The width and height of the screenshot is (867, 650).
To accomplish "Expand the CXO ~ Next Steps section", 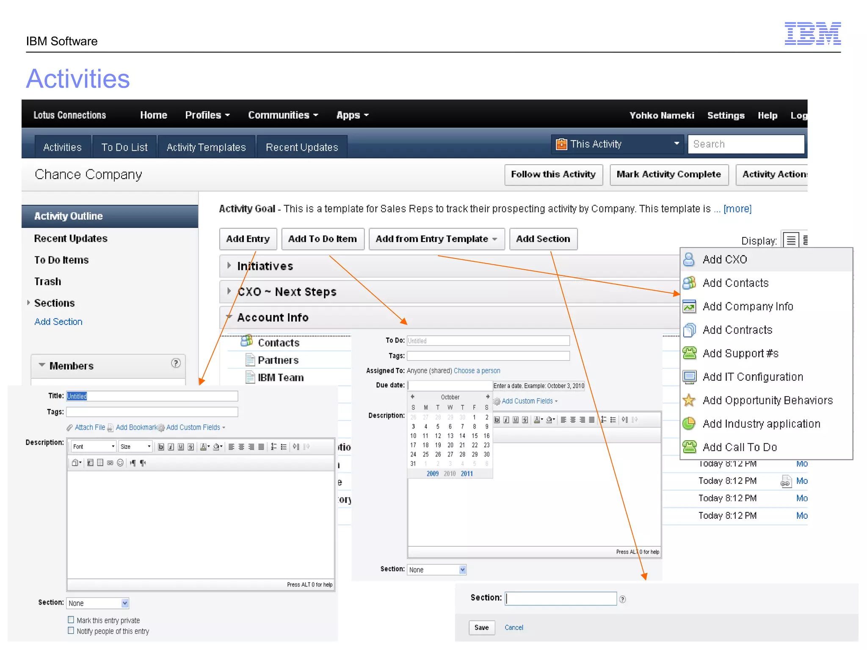I will 229,291.
